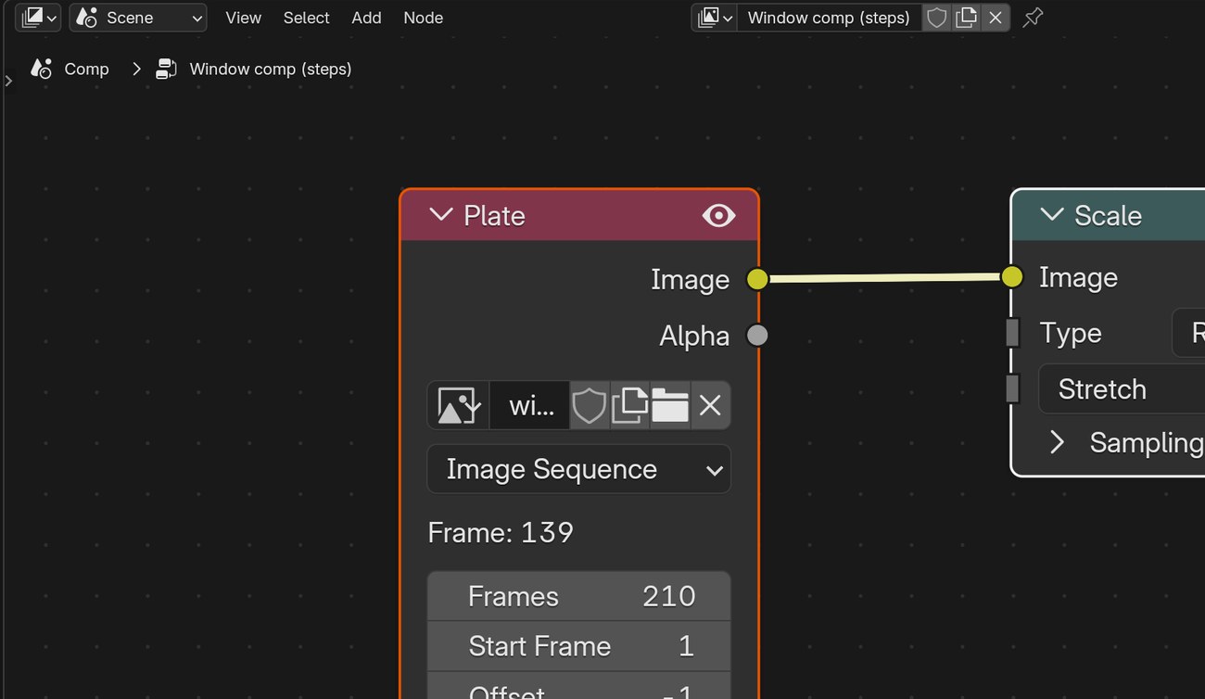Click the Plate Image output socket

(x=757, y=279)
